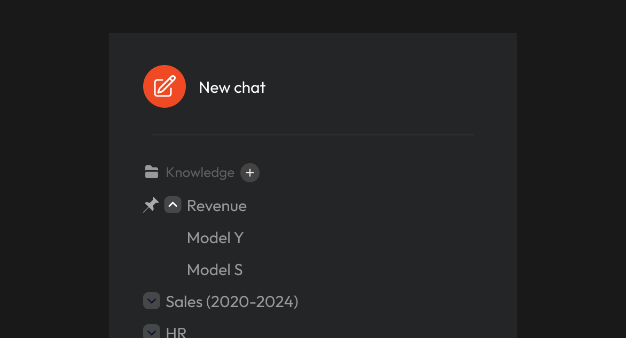The image size is (626, 338).
Task: Select the Model S item
Action: click(215, 270)
